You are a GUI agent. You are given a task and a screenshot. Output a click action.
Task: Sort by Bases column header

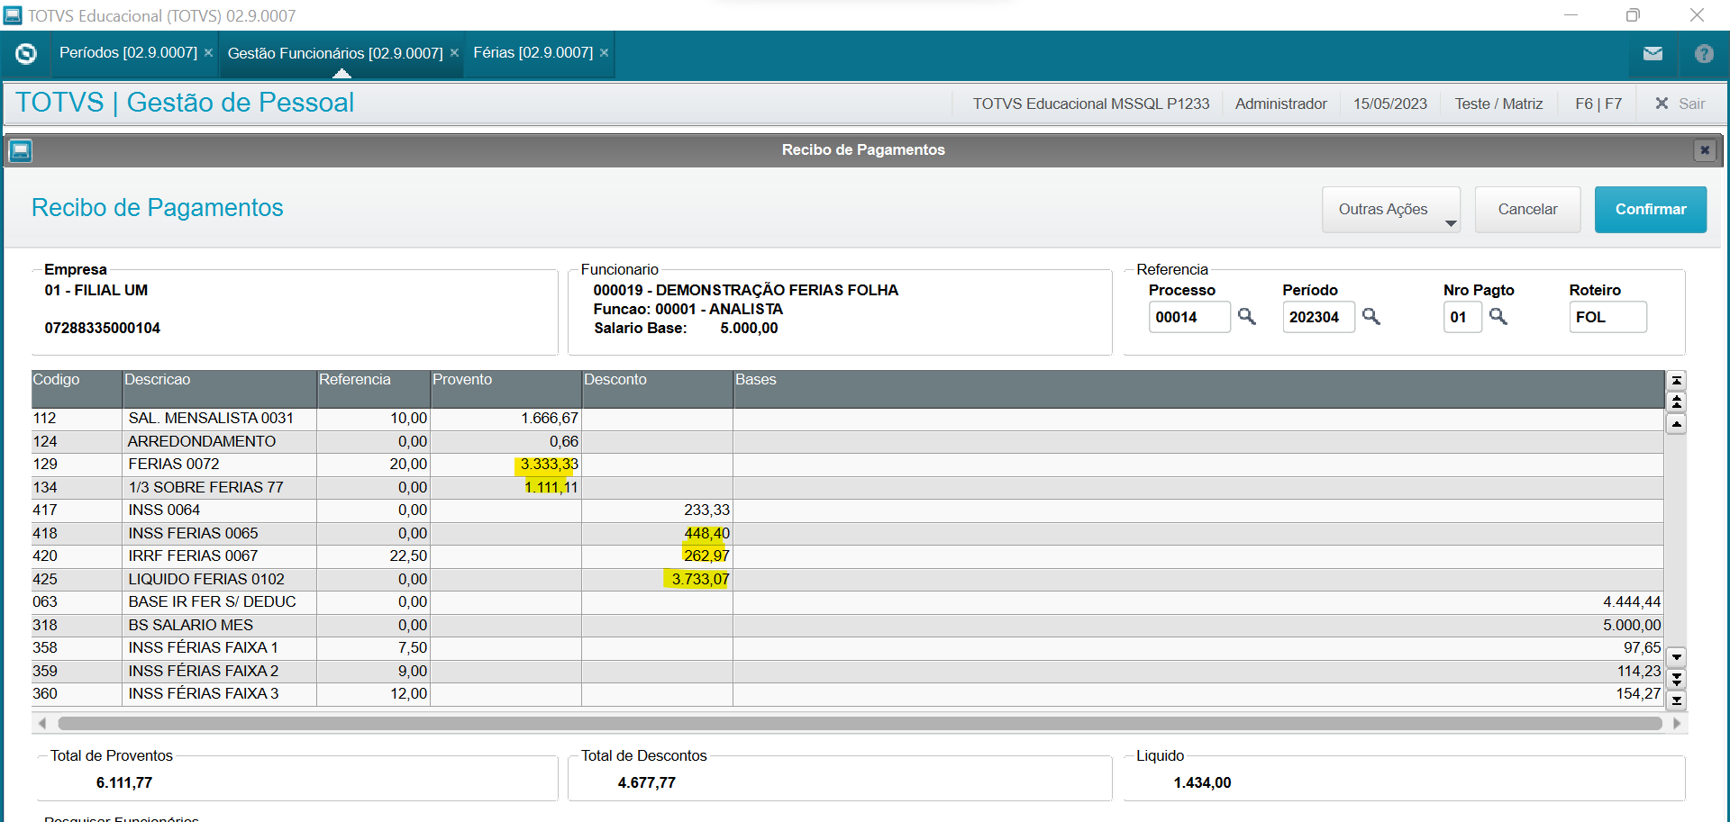(1198, 389)
